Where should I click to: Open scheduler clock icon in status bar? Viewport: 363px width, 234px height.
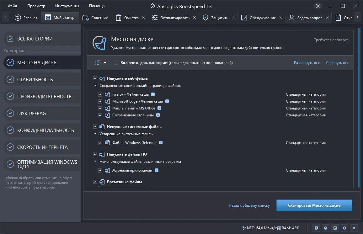(x=326, y=228)
